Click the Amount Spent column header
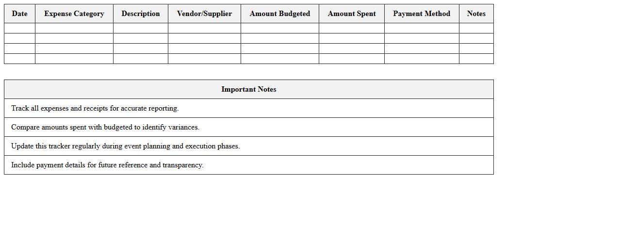Screen dimensions: 620x243 click(352, 14)
